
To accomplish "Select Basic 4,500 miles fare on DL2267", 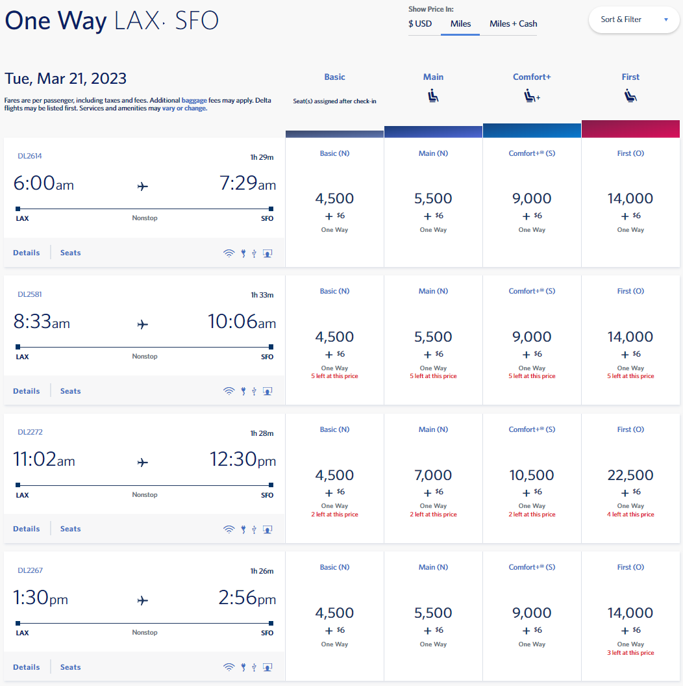I will 334,616.
